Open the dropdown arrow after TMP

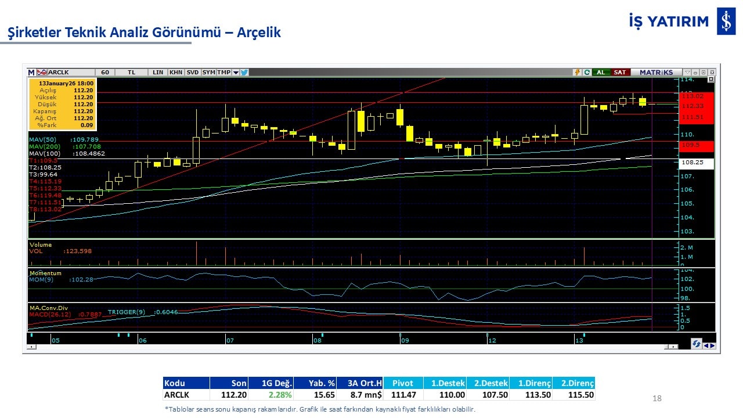pyautogui.click(x=236, y=73)
